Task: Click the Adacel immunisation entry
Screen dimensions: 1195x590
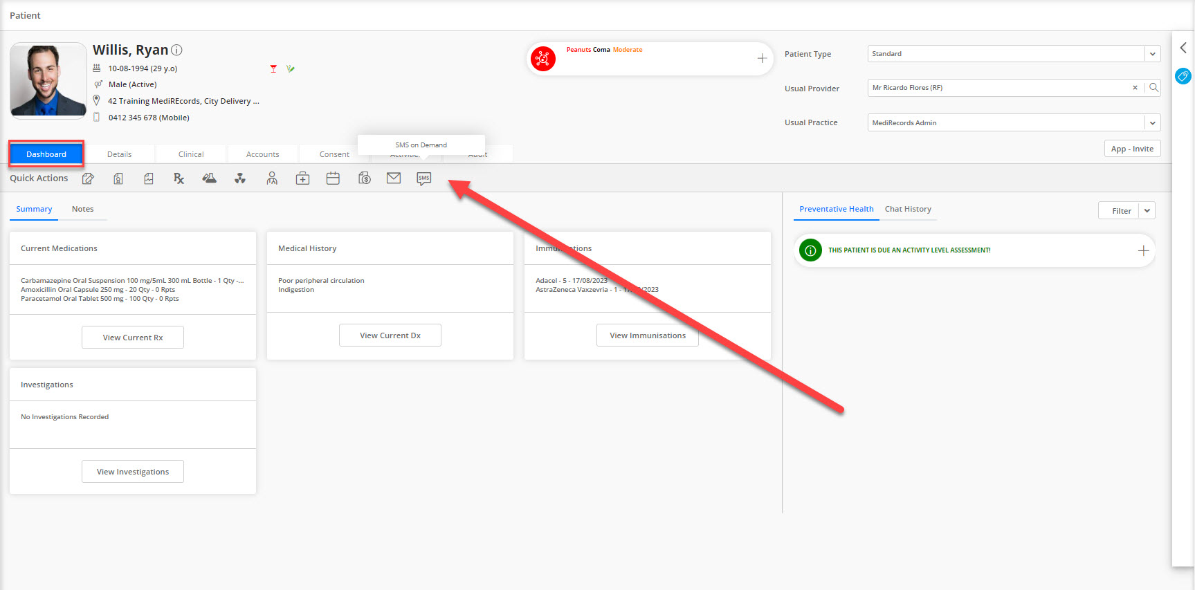Action: 572,281
